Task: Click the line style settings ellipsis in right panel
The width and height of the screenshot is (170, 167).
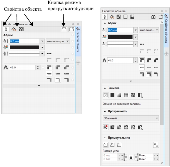Action: 142,44
